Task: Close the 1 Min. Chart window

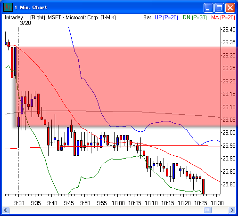Action: tap(230, 8)
